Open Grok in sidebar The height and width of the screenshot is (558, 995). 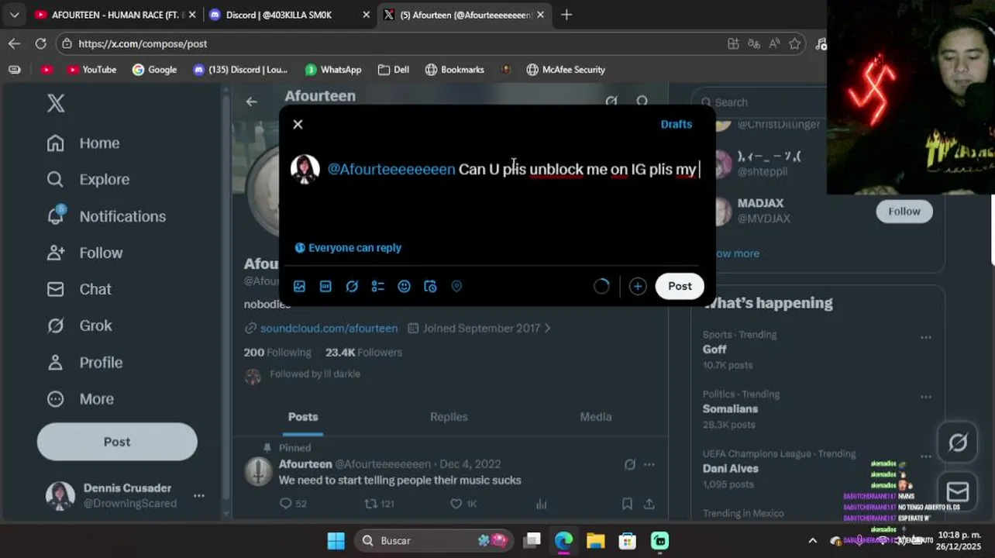(80, 325)
